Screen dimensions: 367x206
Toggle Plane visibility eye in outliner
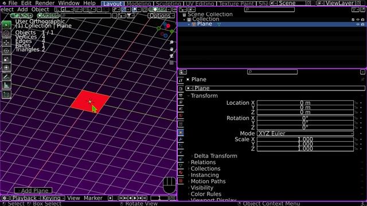(358, 24)
